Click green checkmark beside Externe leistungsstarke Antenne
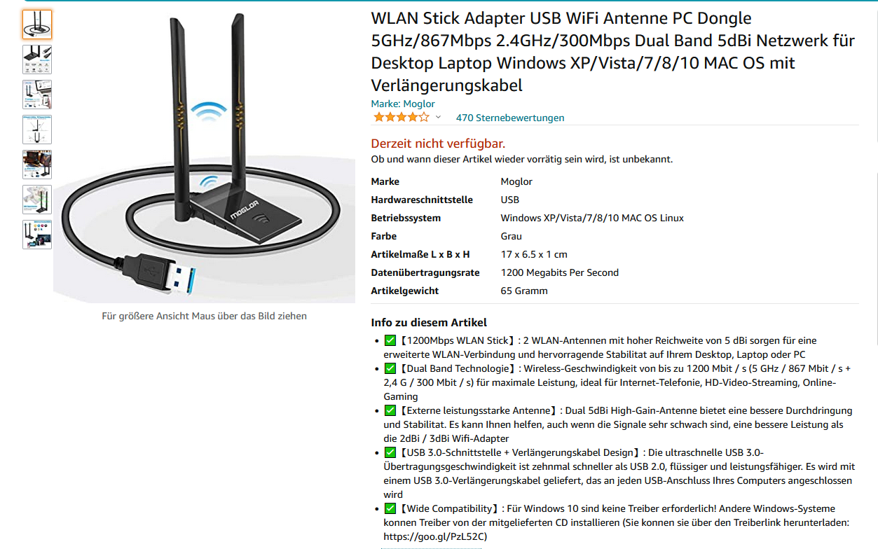The image size is (878, 549). tap(390, 410)
